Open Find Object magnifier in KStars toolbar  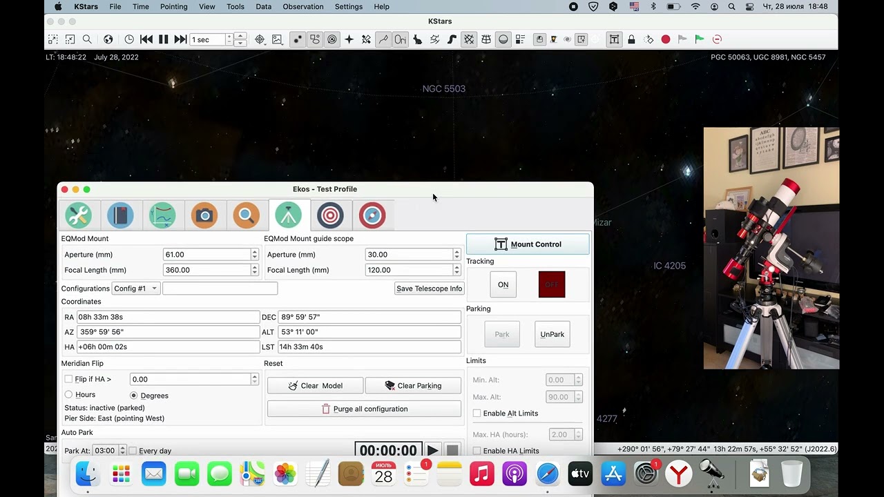pyautogui.click(x=87, y=39)
